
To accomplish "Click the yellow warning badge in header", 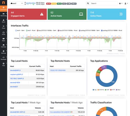I will 54,4.
